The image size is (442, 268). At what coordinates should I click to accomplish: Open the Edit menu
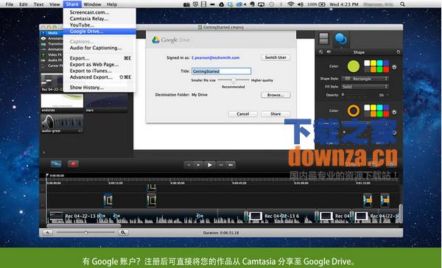point(24,4)
